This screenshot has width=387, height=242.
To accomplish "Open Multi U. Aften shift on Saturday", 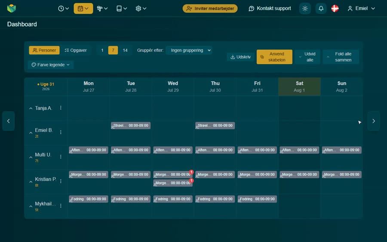I will click(x=299, y=150).
